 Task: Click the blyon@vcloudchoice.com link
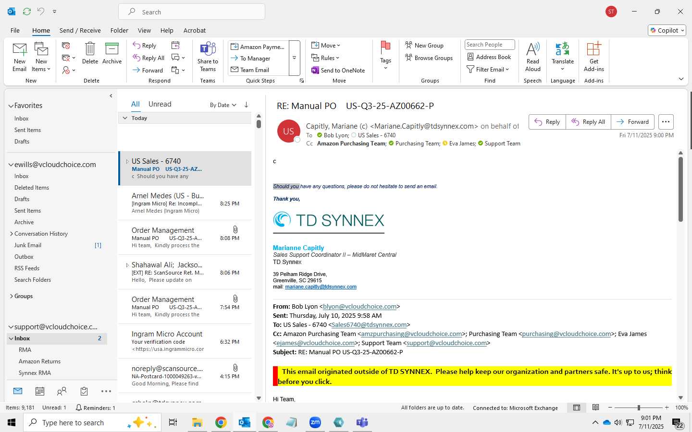[360, 306]
